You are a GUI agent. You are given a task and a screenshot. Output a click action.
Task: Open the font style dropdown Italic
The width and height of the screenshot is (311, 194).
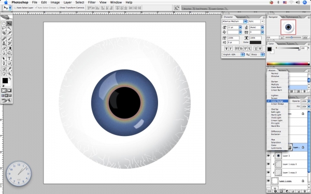coord(262,21)
